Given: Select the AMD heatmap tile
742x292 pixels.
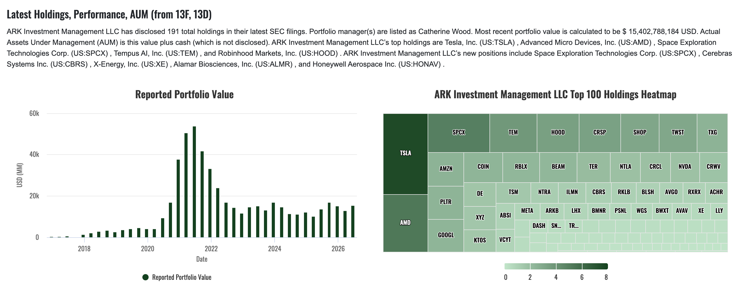Looking at the screenshot, I should point(405,223).
